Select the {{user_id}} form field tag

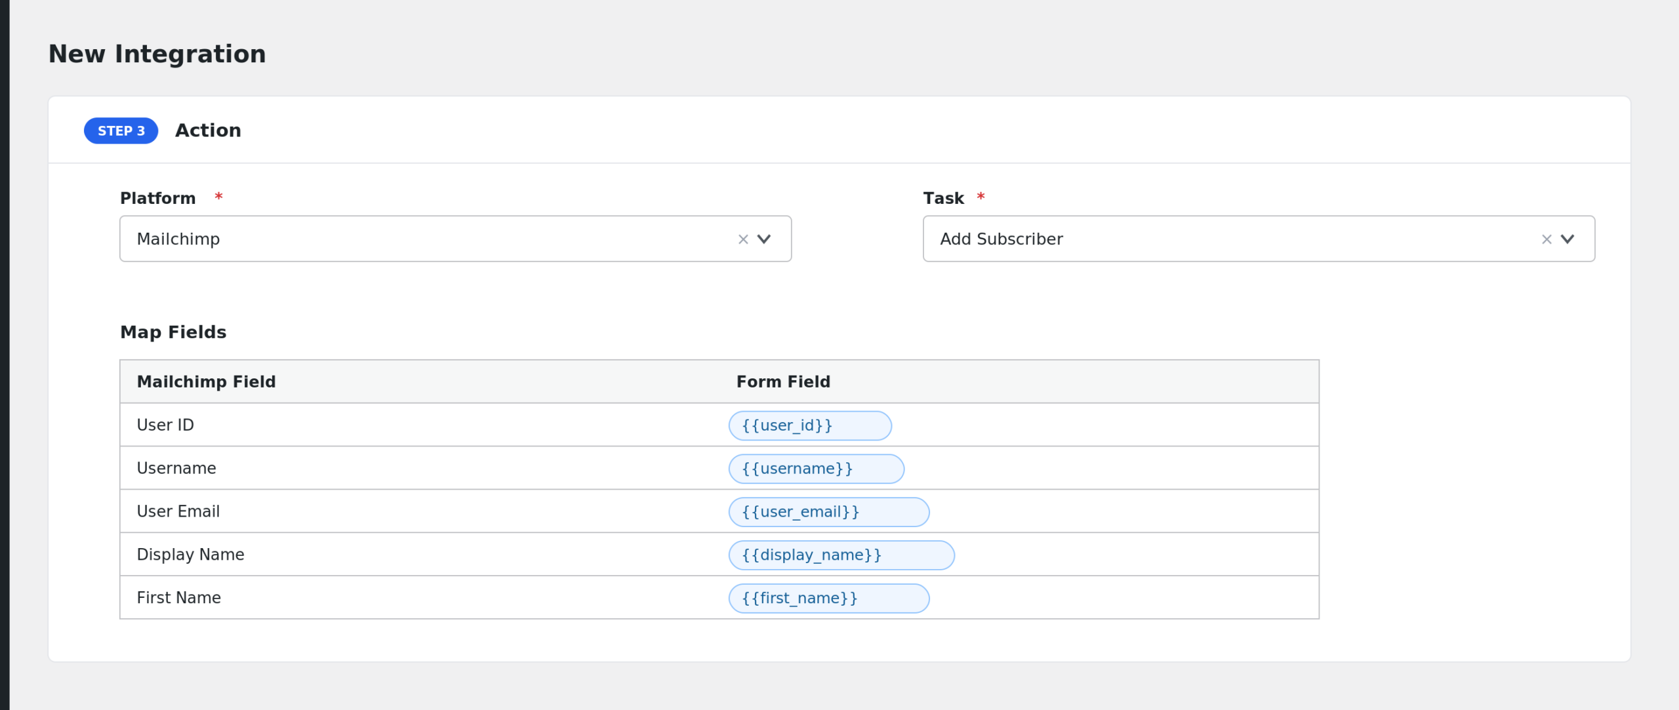click(810, 425)
